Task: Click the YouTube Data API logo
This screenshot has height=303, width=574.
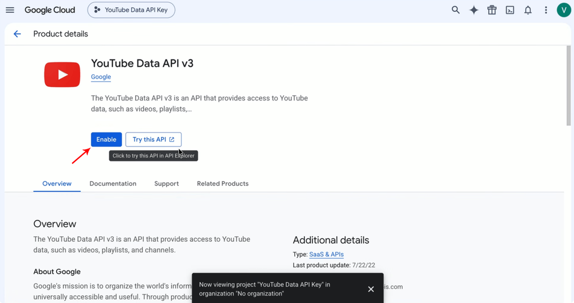Action: pos(62,75)
